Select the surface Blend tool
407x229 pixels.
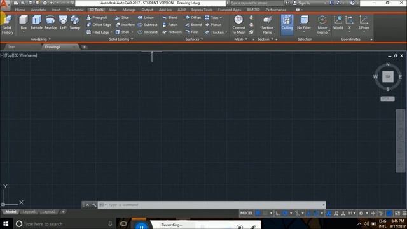click(170, 18)
